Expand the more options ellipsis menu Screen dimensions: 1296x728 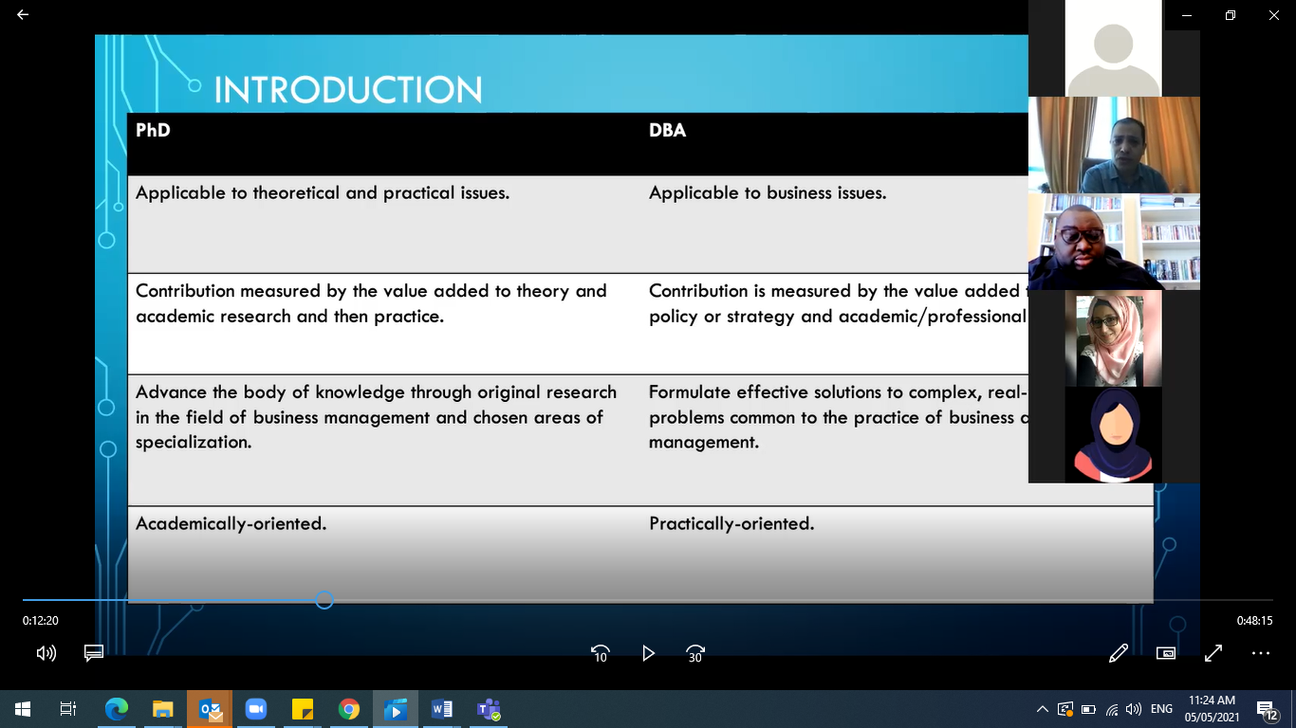(x=1260, y=653)
